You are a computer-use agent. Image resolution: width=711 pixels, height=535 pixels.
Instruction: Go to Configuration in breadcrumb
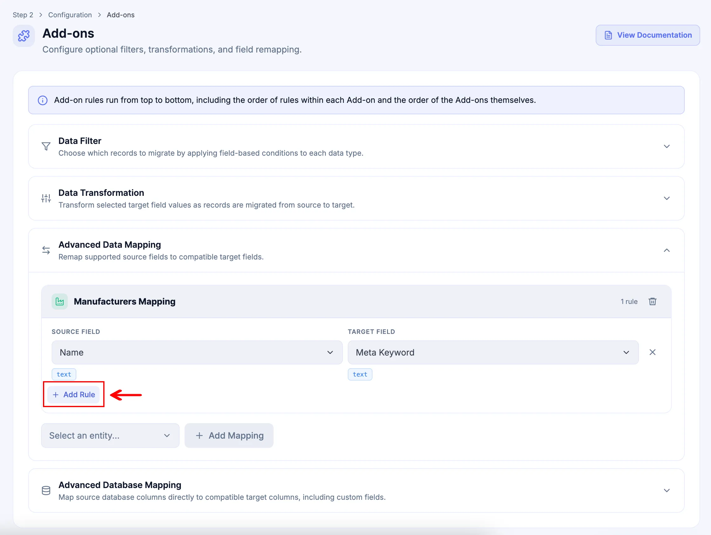pyautogui.click(x=70, y=15)
